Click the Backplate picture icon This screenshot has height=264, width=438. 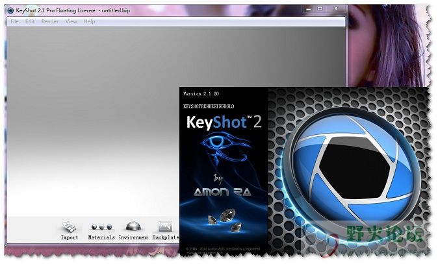coord(165,226)
